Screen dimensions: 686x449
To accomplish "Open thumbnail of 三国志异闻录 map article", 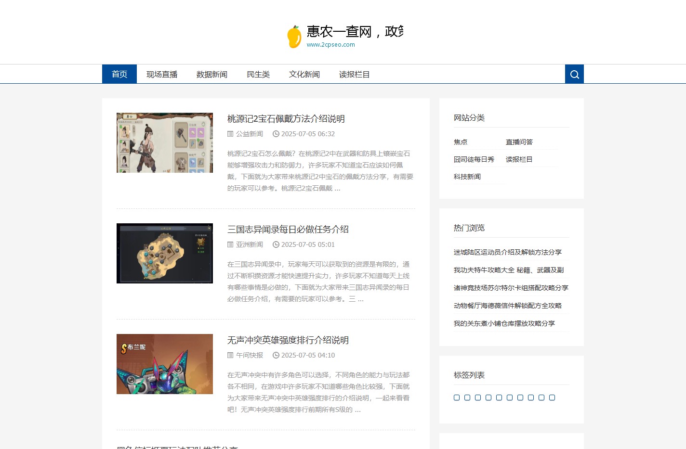I will coord(165,254).
